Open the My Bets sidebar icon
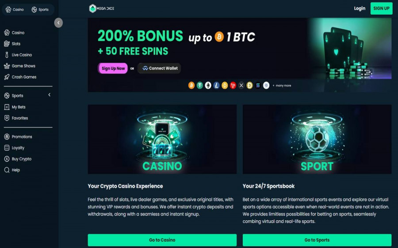Screen dimensions: 398x248 coord(7,107)
